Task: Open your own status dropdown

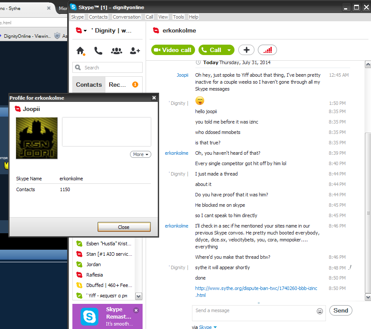Action: [x=81, y=30]
